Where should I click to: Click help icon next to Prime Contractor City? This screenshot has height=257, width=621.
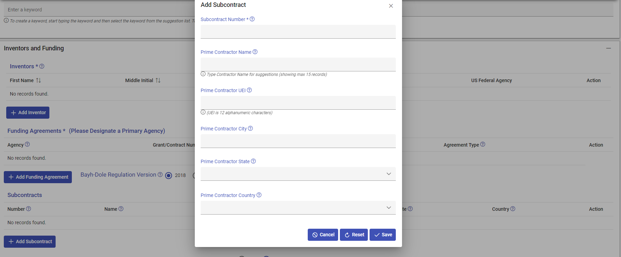(x=250, y=129)
